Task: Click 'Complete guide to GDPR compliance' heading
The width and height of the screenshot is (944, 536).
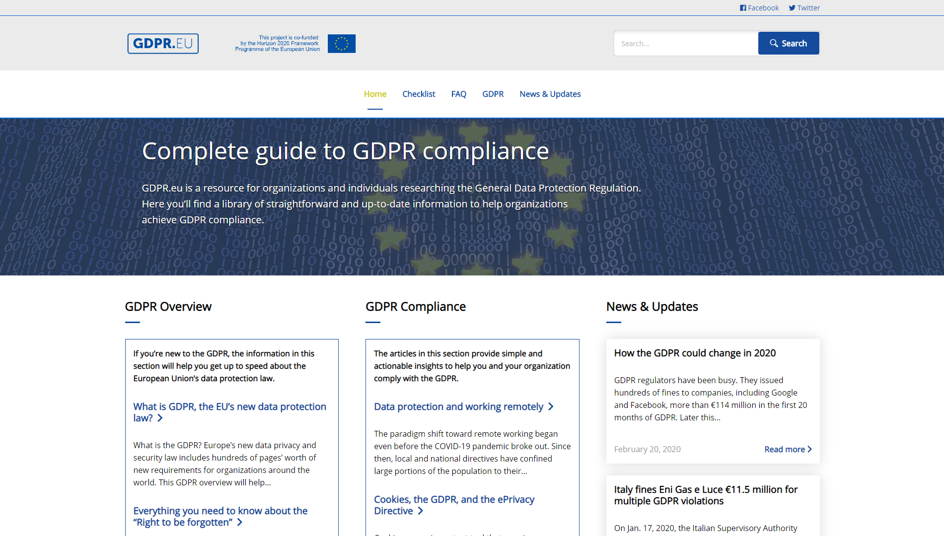Action: (345, 151)
